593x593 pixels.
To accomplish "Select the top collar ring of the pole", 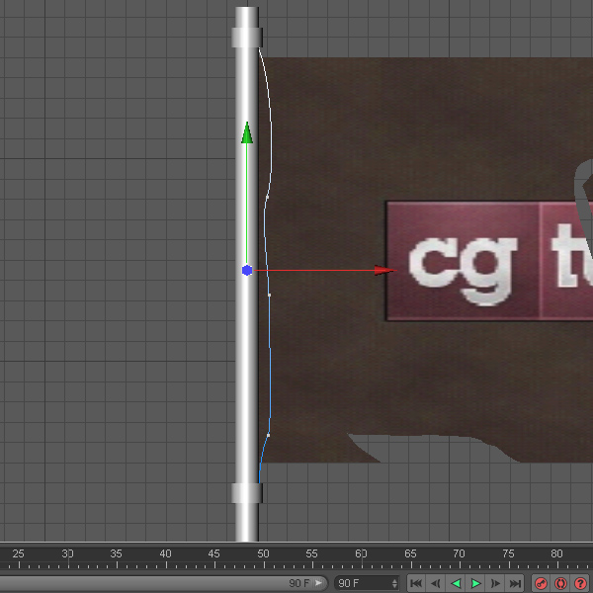I will pos(247,38).
